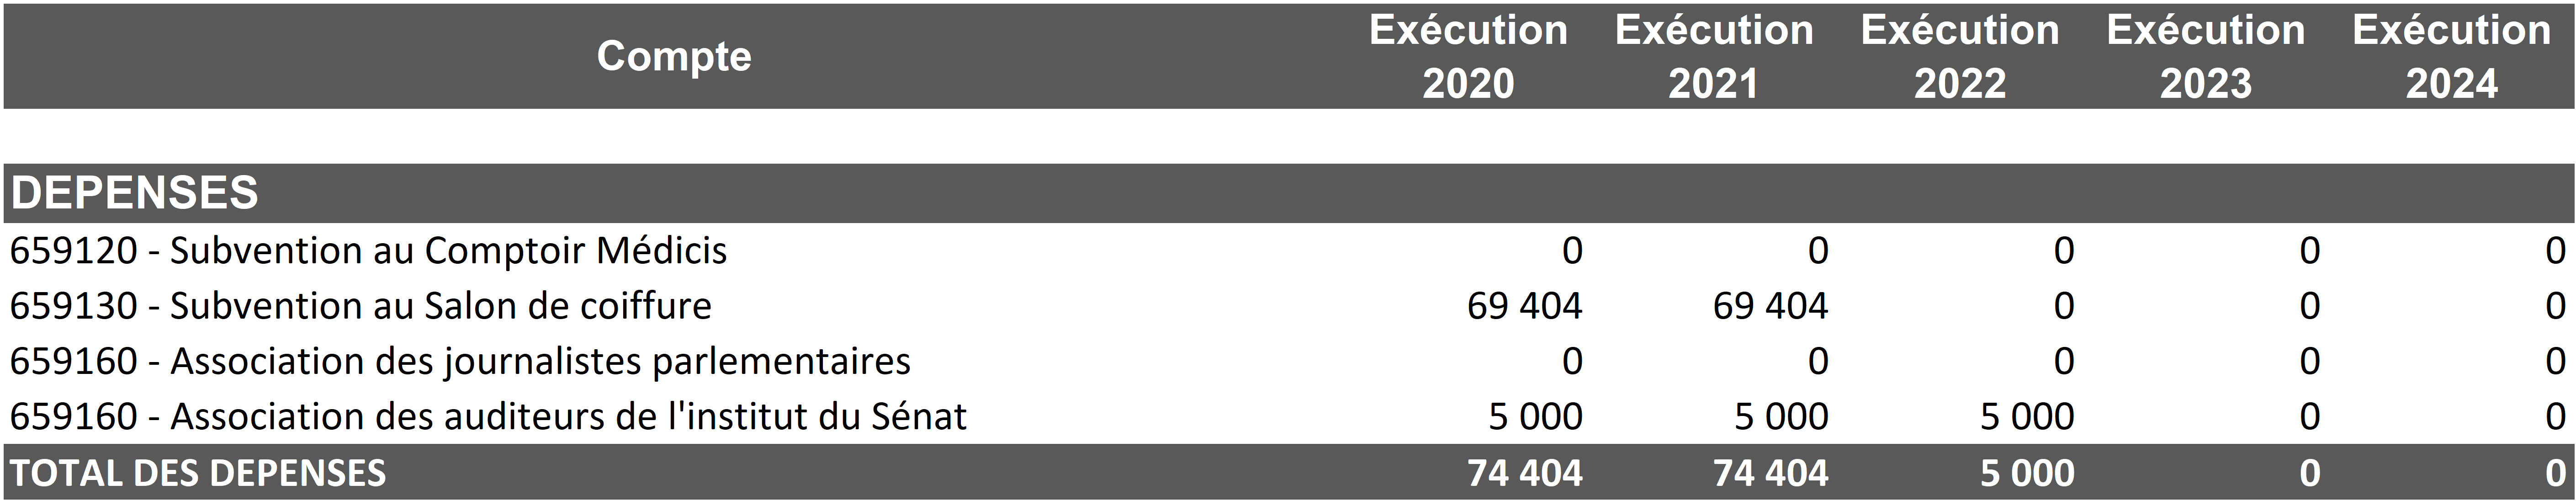The width and height of the screenshot is (2576, 501).
Task: Select the TOTAL DES DEPENSES row label
Action: (x=198, y=473)
